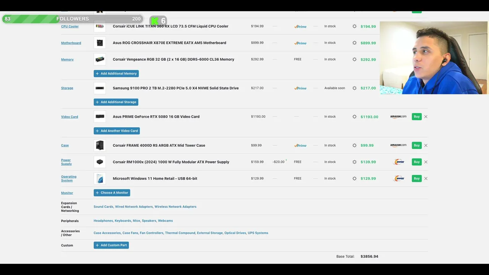Open the RM1000x power supply thumbnail
This screenshot has width=489, height=275.
[100, 162]
